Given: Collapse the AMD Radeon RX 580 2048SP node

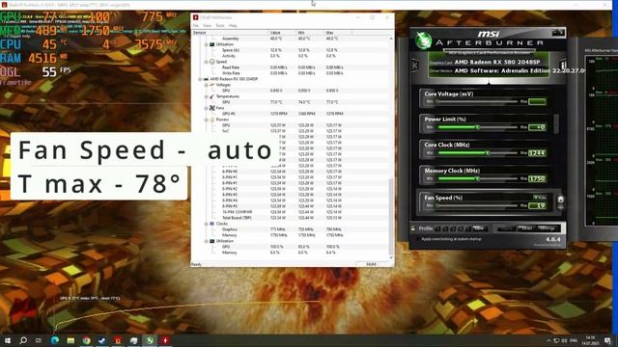Looking at the screenshot, I should point(200,79).
